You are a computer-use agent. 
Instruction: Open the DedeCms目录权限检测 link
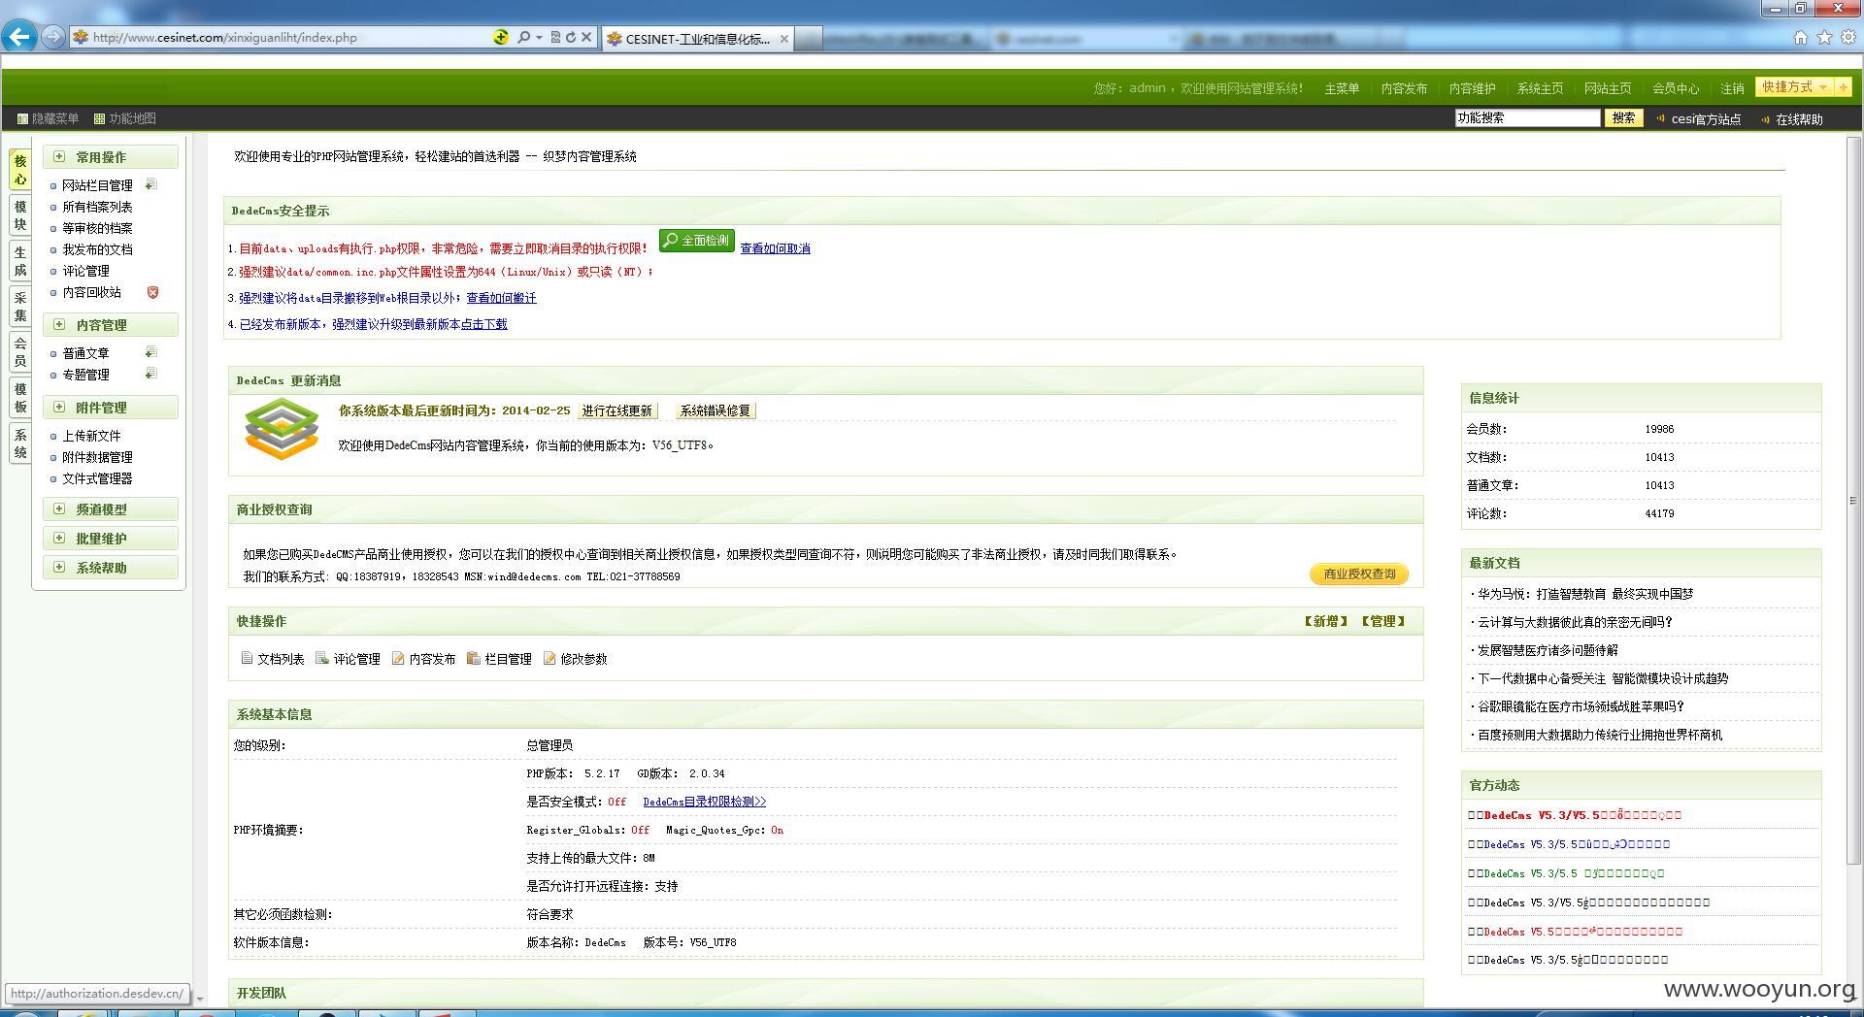[704, 802]
